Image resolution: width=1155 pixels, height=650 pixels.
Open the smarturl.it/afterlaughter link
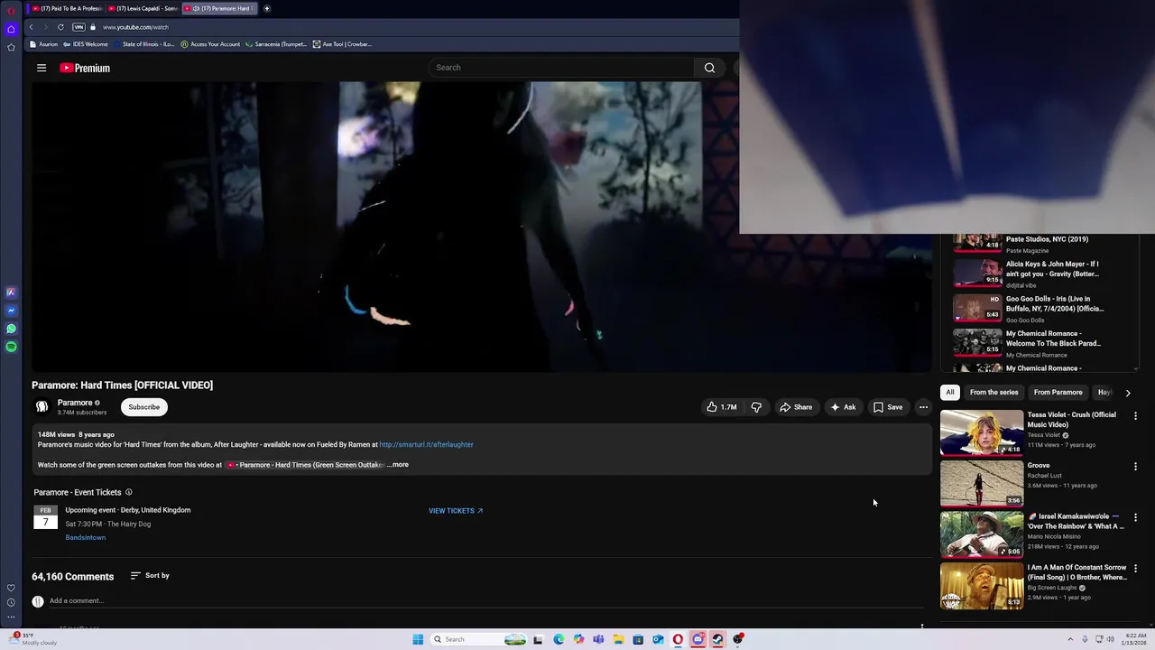[x=426, y=444]
